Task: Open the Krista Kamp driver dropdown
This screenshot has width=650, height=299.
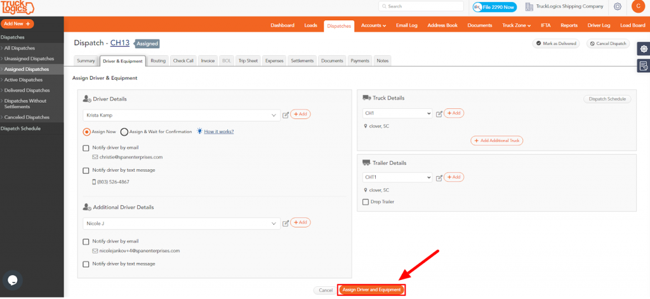Action: click(x=182, y=115)
